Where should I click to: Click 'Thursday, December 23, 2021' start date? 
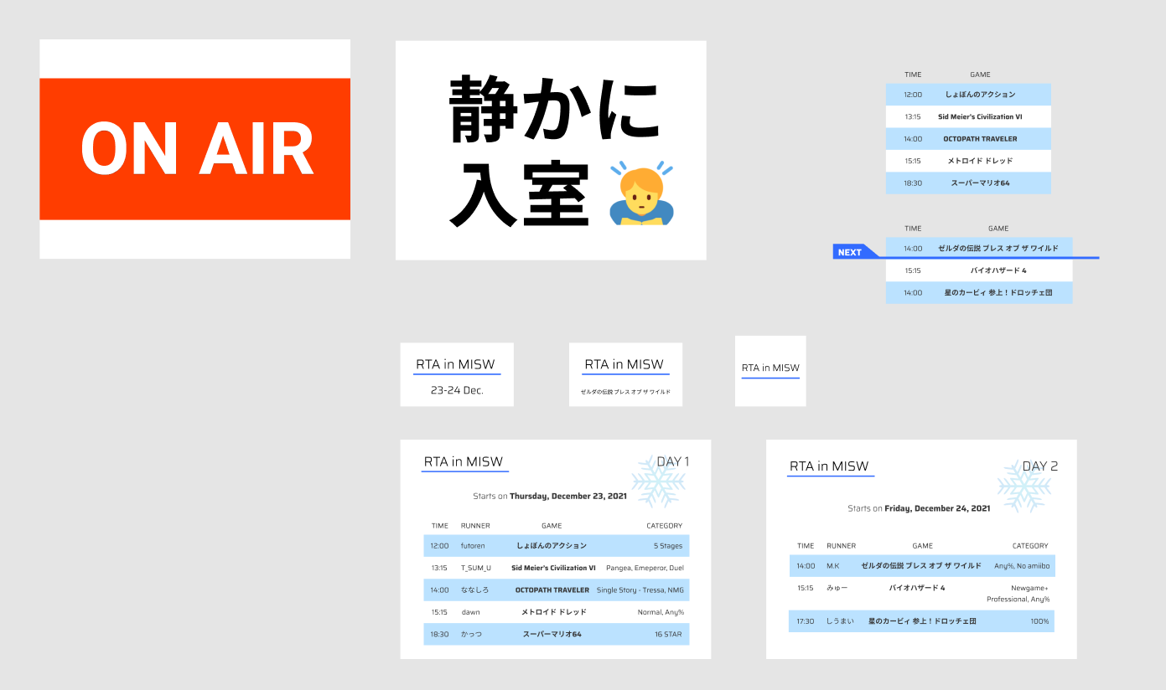568,497
